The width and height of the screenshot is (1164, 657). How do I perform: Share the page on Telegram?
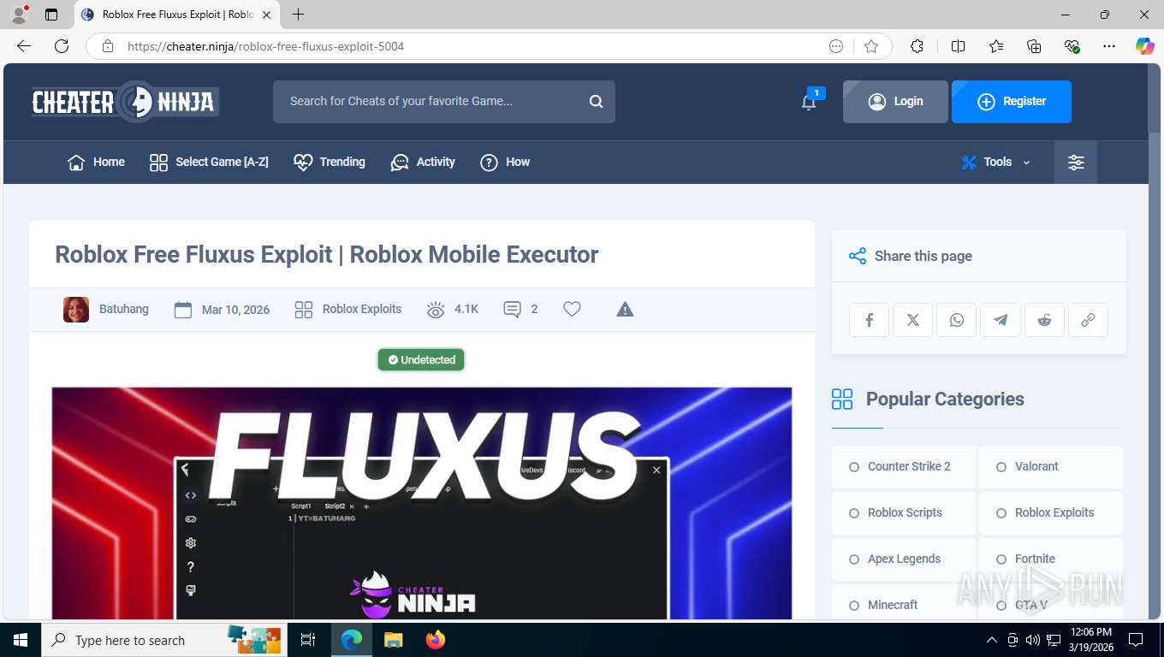pyautogui.click(x=1001, y=320)
